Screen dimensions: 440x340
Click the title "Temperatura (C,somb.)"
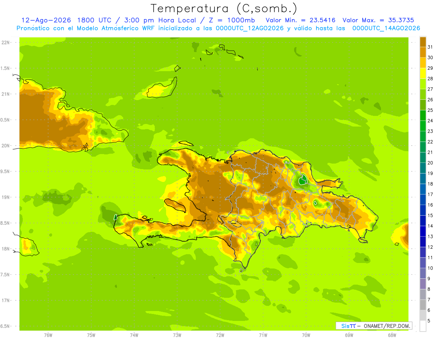pos(224,8)
